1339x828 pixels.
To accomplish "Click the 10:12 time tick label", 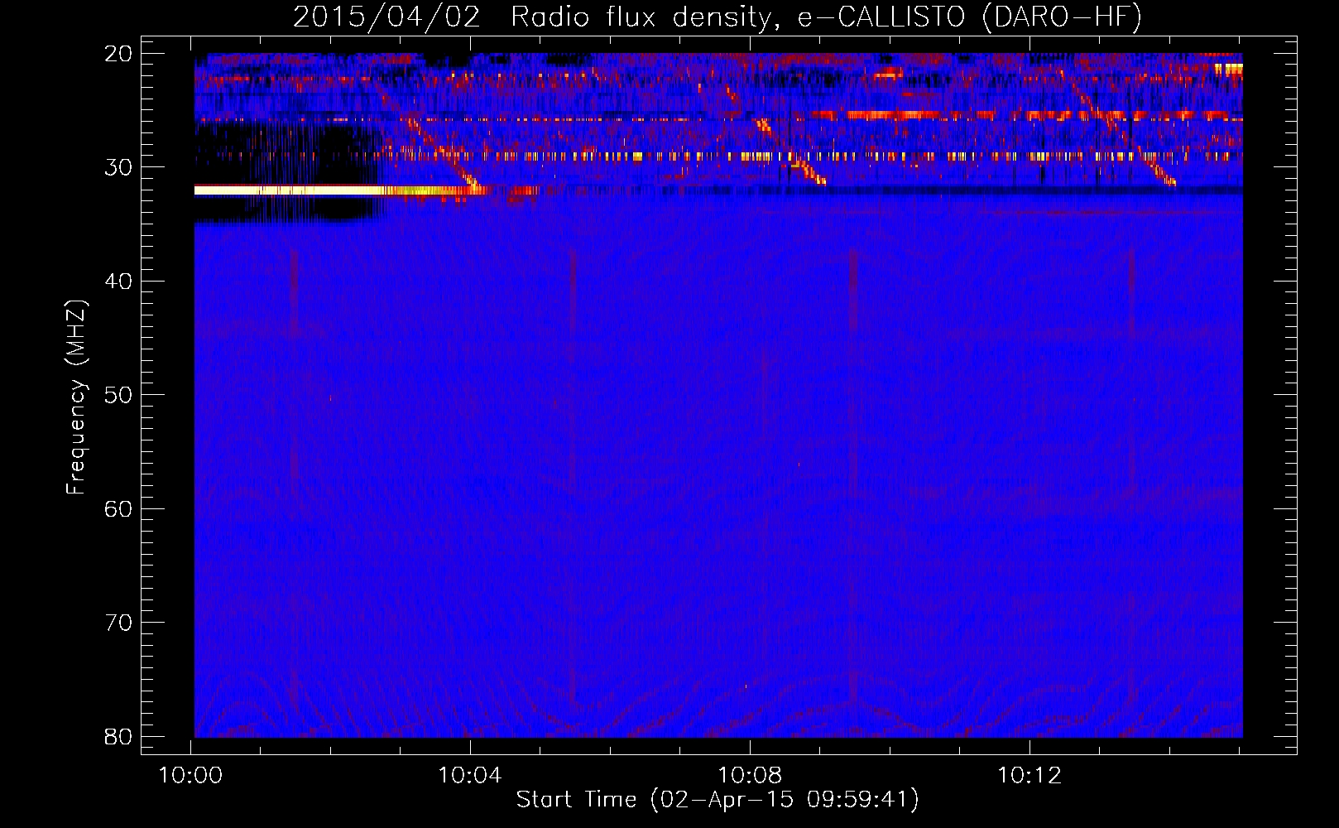I will coord(1029,776).
